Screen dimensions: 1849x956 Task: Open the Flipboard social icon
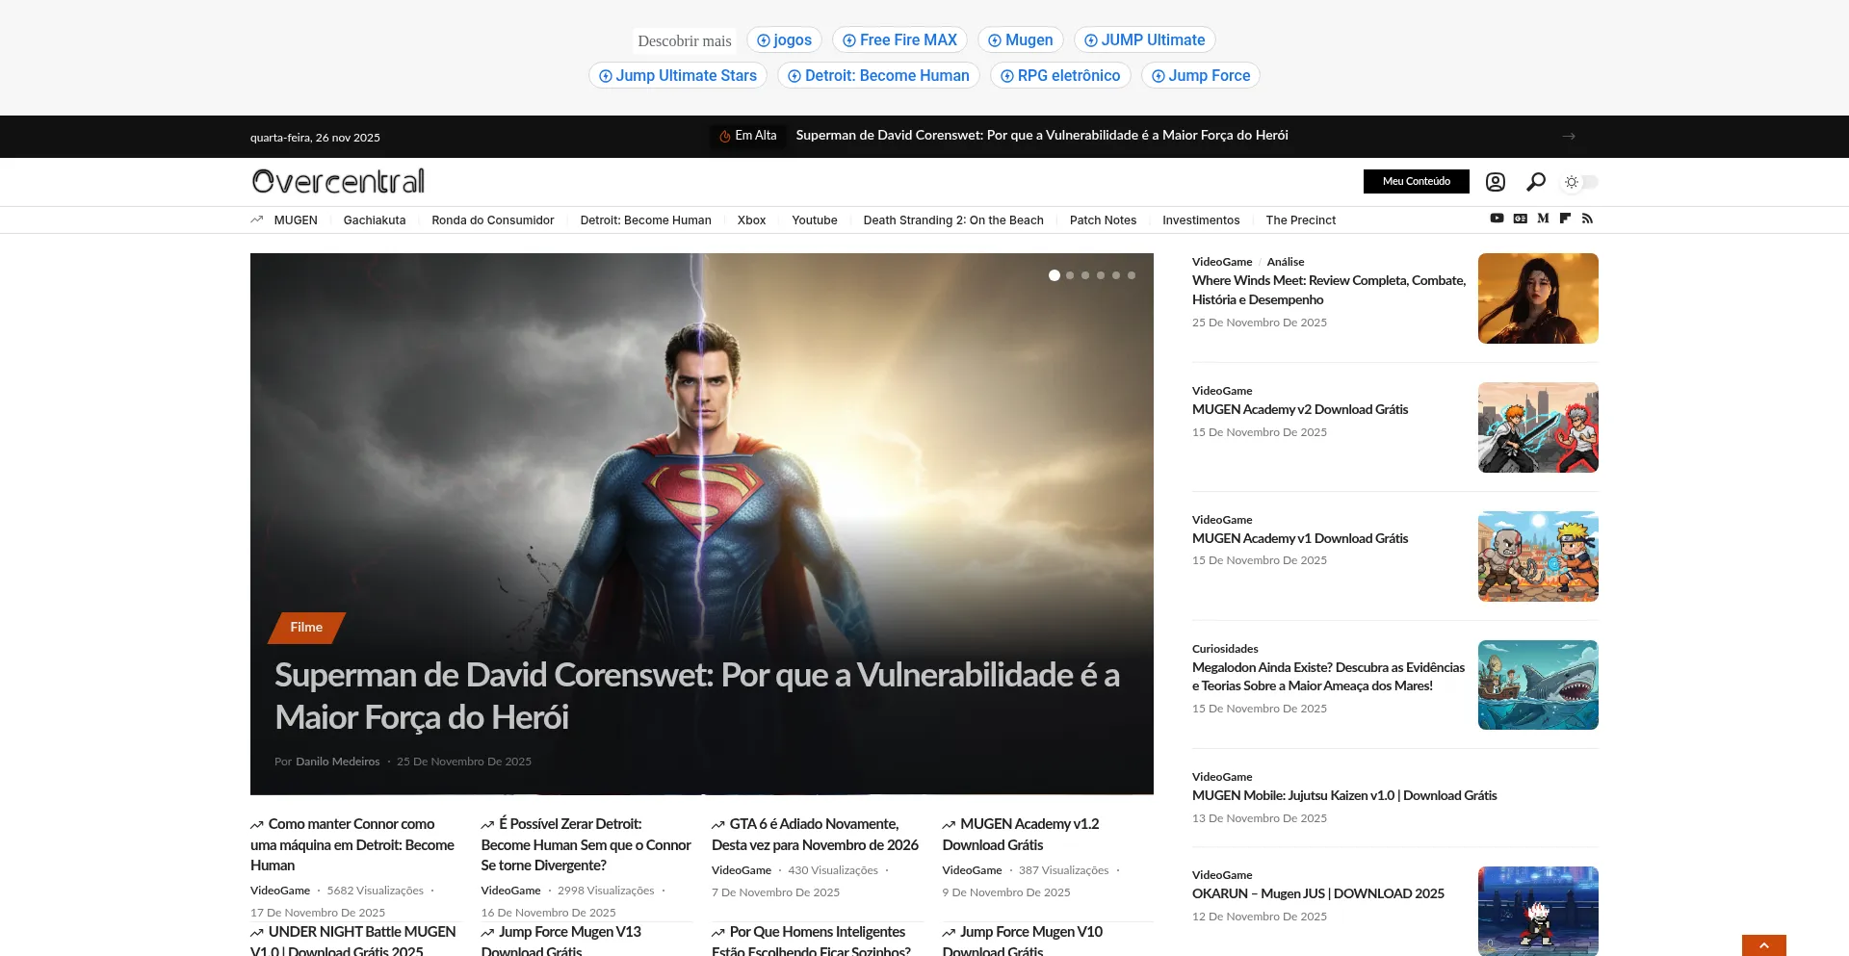click(x=1565, y=219)
